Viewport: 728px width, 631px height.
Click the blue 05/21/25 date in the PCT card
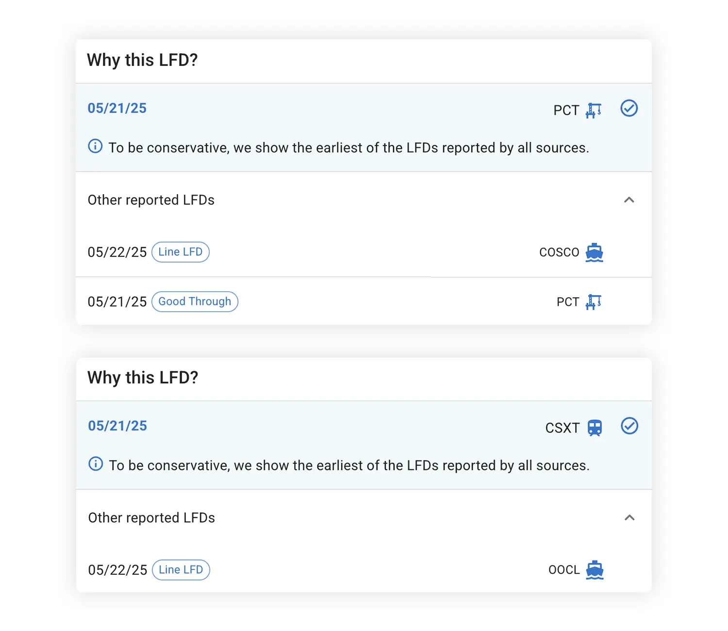117,108
